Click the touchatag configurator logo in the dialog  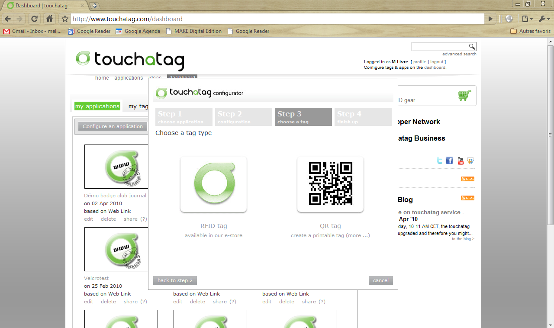pyautogui.click(x=200, y=93)
